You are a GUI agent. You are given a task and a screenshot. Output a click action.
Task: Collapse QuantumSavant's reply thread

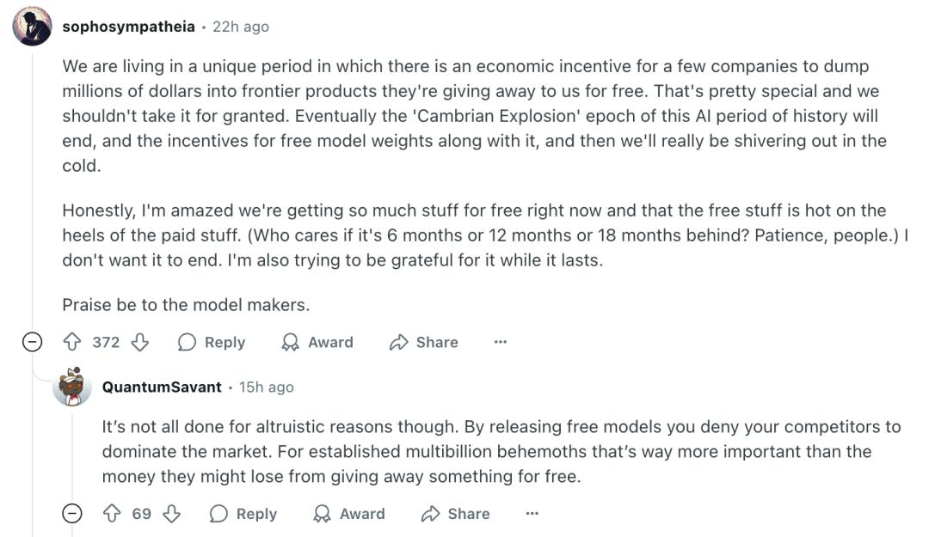(72, 514)
